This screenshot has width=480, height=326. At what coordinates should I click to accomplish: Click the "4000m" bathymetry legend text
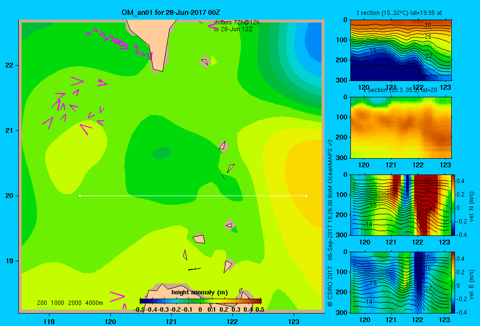pos(94,303)
